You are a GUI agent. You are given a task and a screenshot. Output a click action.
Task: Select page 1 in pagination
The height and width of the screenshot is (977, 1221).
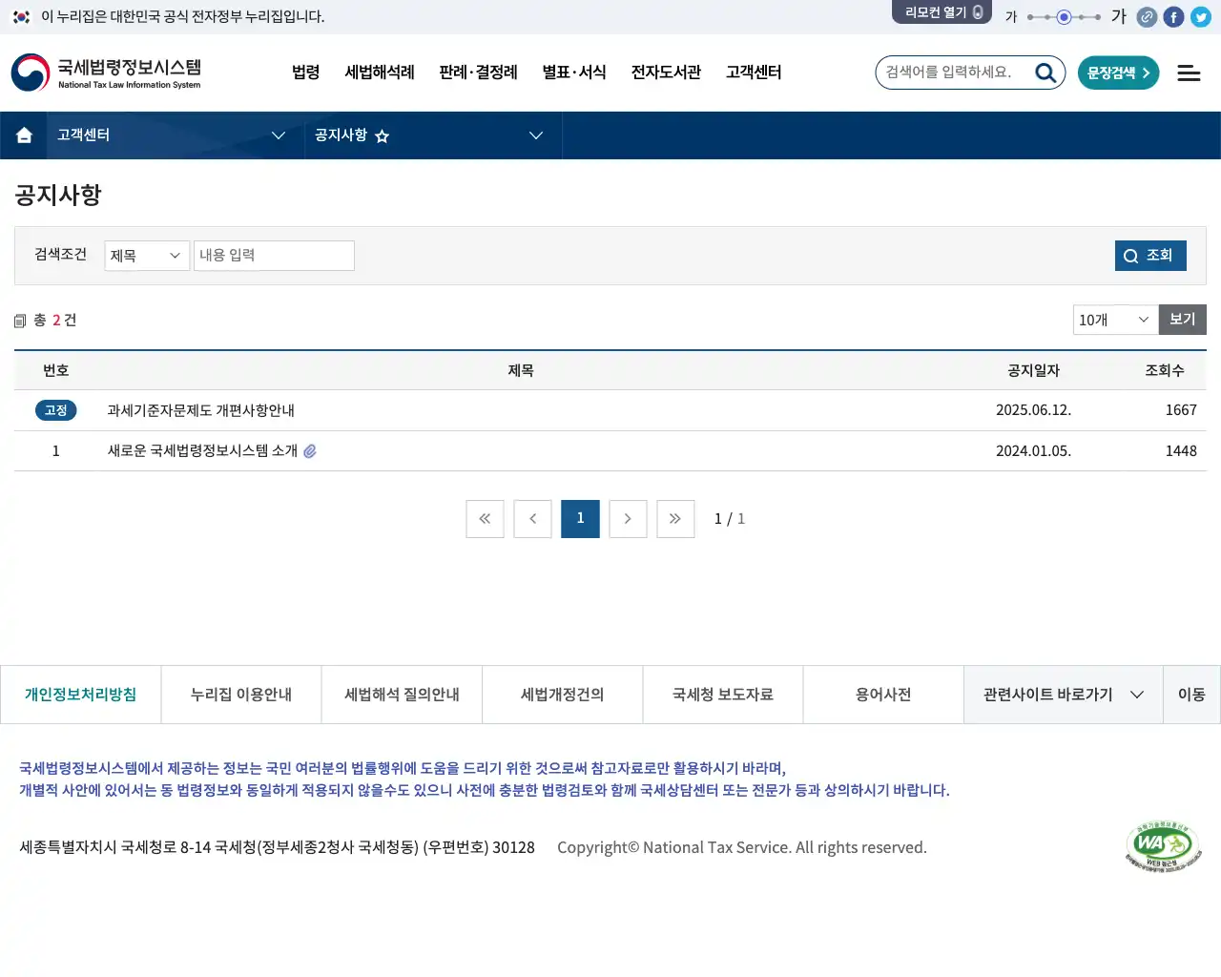(x=580, y=519)
